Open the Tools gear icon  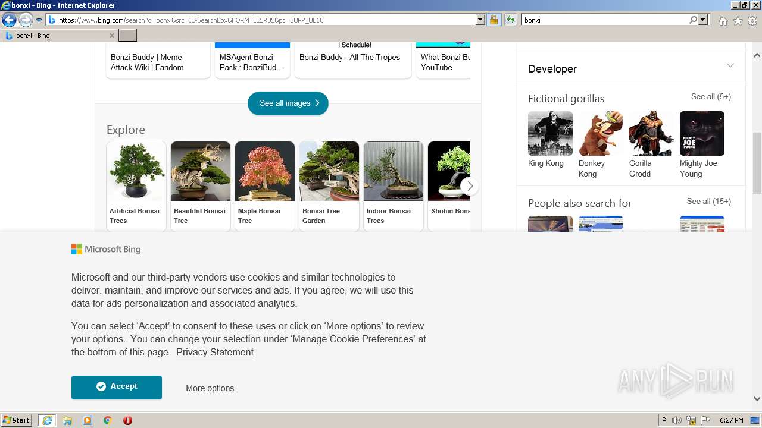(x=752, y=21)
